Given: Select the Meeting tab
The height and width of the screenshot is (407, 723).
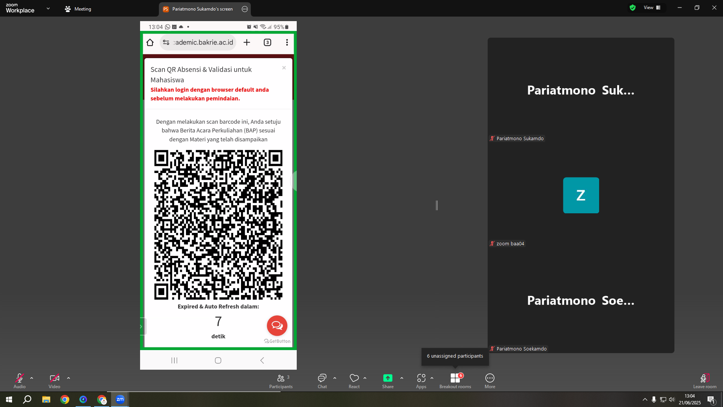Looking at the screenshot, I should click(x=78, y=9).
